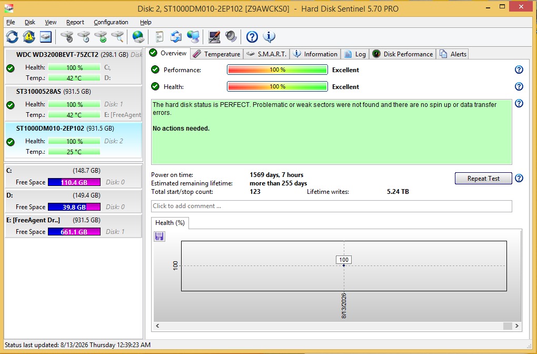Screen dimensions: 537x354
Task: Click the help icon beside Health bar
Action: tap(519, 86)
